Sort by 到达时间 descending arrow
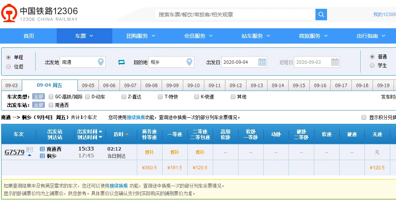The height and width of the screenshot is (214, 396). pos(100,137)
